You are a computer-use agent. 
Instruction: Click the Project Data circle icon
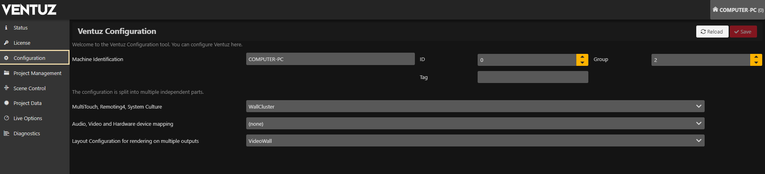coord(6,103)
